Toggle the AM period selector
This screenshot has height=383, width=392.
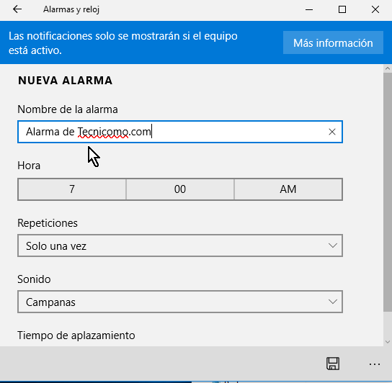tap(288, 189)
